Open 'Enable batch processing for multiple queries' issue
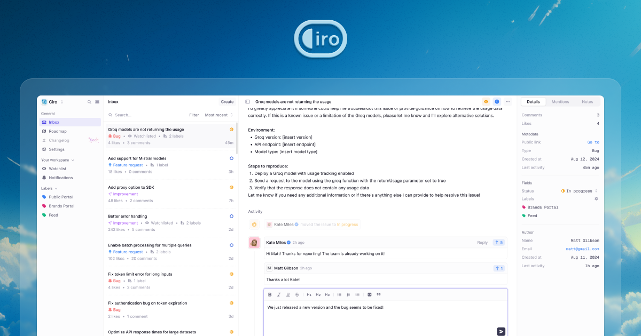 click(170, 251)
